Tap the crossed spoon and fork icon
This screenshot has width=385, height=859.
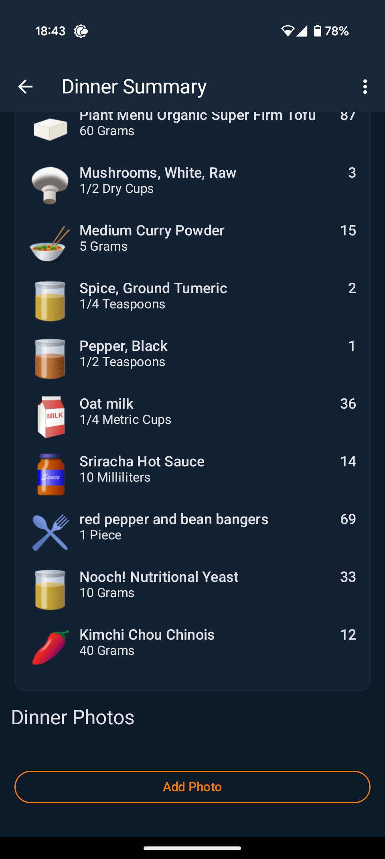pos(51,532)
